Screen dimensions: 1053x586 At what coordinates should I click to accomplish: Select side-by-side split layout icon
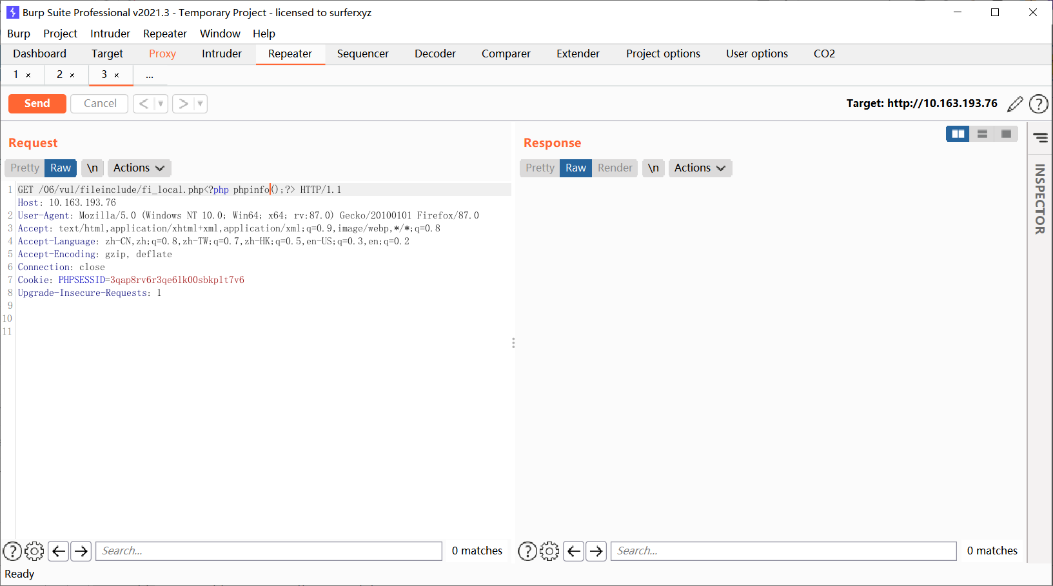[x=958, y=134]
